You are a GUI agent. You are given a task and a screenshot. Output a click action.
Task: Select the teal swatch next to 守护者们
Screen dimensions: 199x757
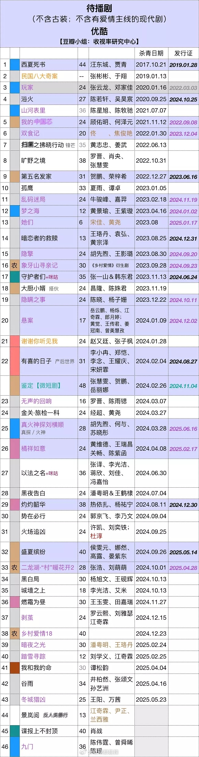tap(15, 277)
